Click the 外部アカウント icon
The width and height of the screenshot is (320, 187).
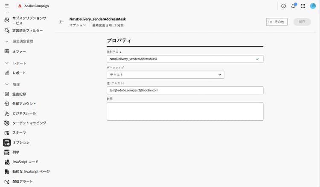click(x=7, y=103)
